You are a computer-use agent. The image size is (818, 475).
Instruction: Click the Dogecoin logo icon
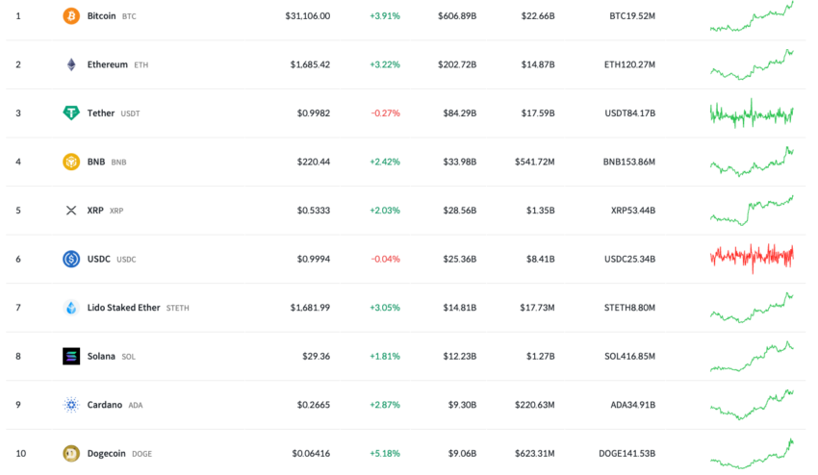coord(71,453)
